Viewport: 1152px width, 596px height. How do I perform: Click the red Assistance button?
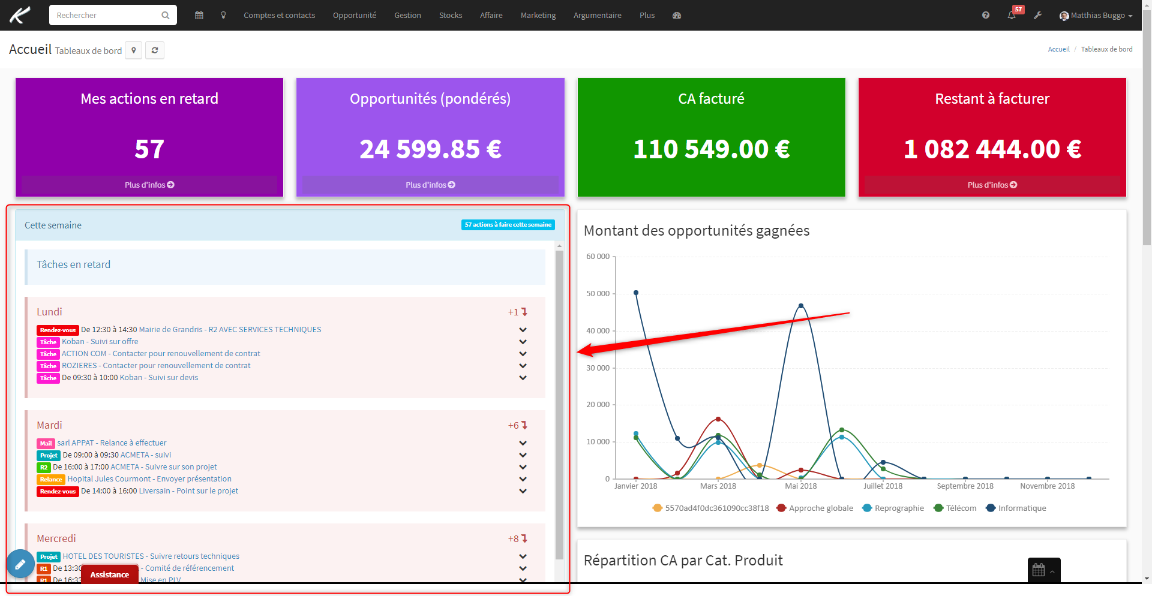(x=110, y=574)
